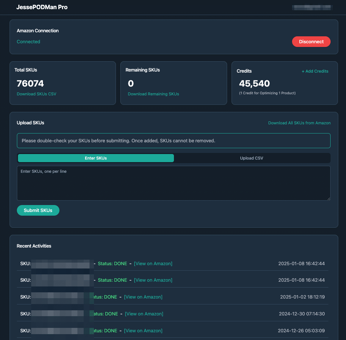
Task: Open View on Amazon in first activity row
Action: pos(153,263)
